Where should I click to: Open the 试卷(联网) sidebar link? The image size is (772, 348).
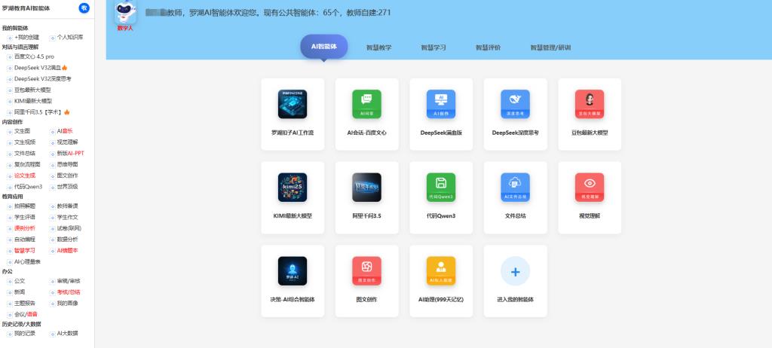click(69, 228)
